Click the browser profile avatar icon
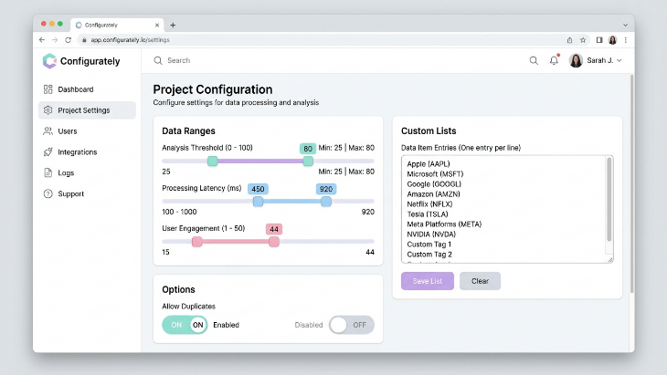This screenshot has width=667, height=375. coord(612,40)
